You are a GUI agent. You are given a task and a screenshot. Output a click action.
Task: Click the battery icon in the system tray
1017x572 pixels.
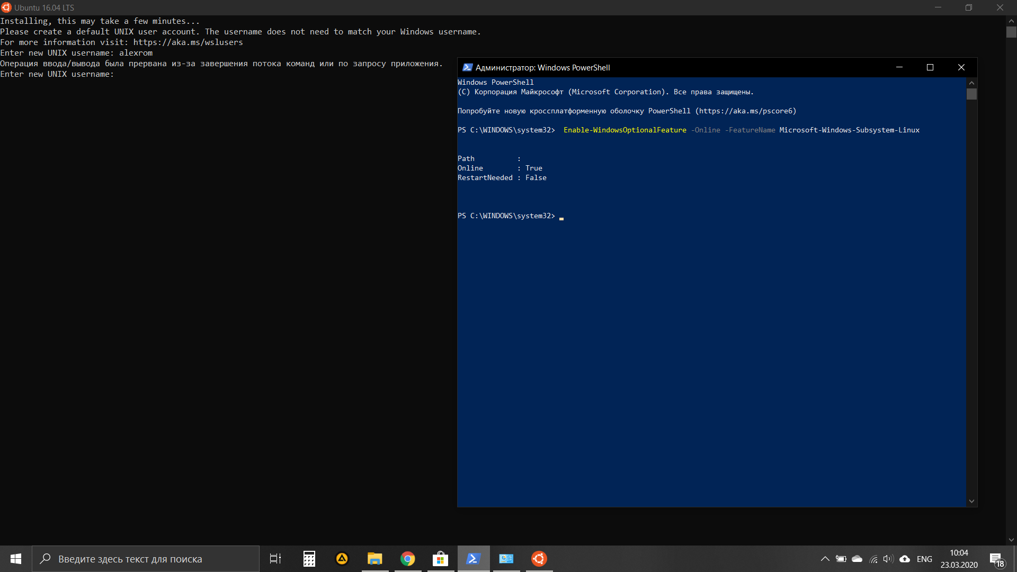[841, 559]
